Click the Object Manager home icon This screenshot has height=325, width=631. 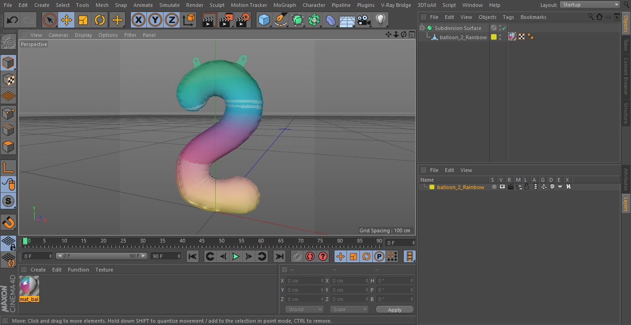[x=600, y=17]
